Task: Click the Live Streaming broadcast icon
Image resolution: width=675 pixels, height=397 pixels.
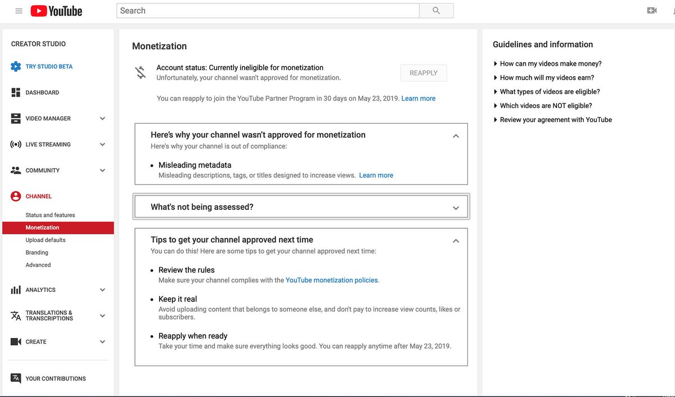Action: click(x=16, y=145)
